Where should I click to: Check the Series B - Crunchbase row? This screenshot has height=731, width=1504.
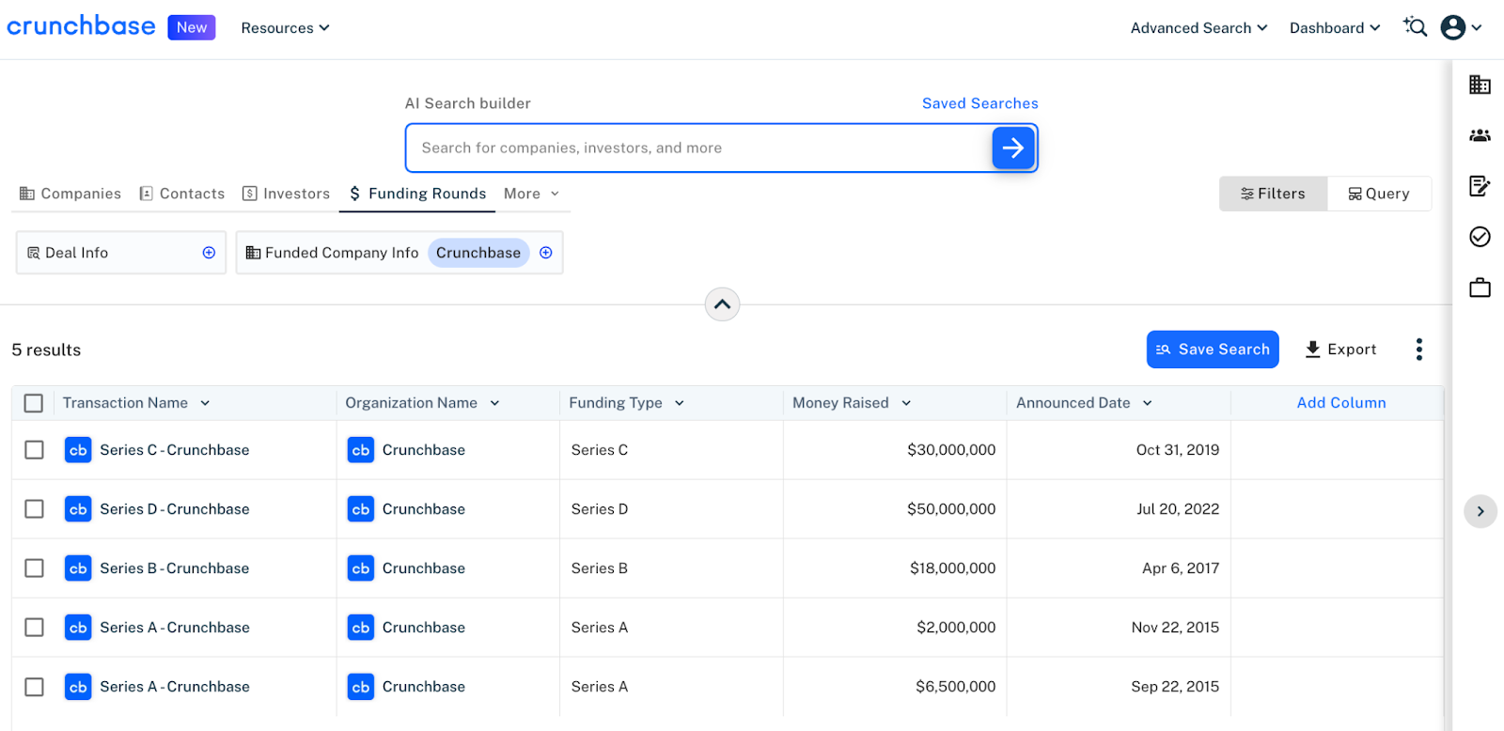click(34, 568)
